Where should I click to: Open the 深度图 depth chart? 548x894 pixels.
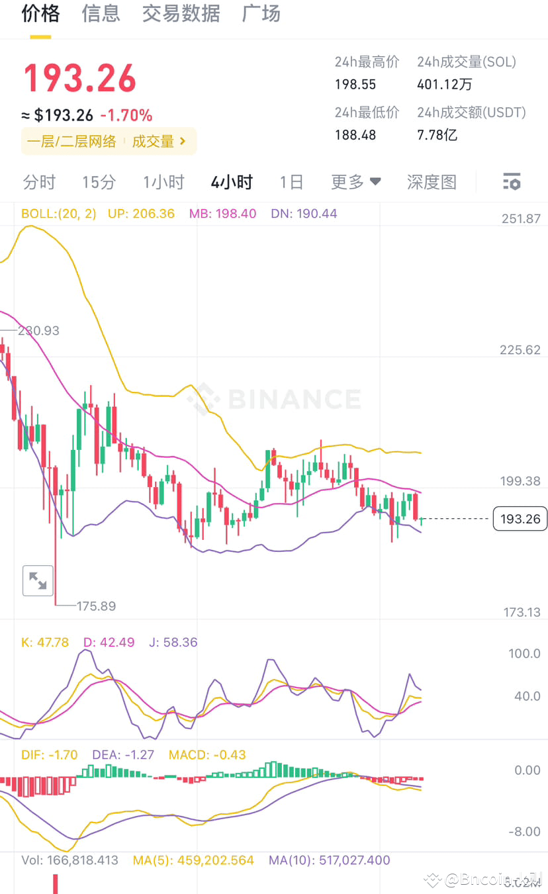click(432, 181)
